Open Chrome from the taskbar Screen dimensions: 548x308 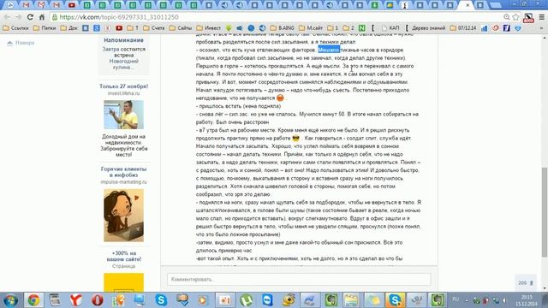[33, 300]
